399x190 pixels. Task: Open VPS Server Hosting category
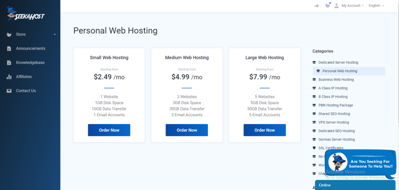(334, 122)
